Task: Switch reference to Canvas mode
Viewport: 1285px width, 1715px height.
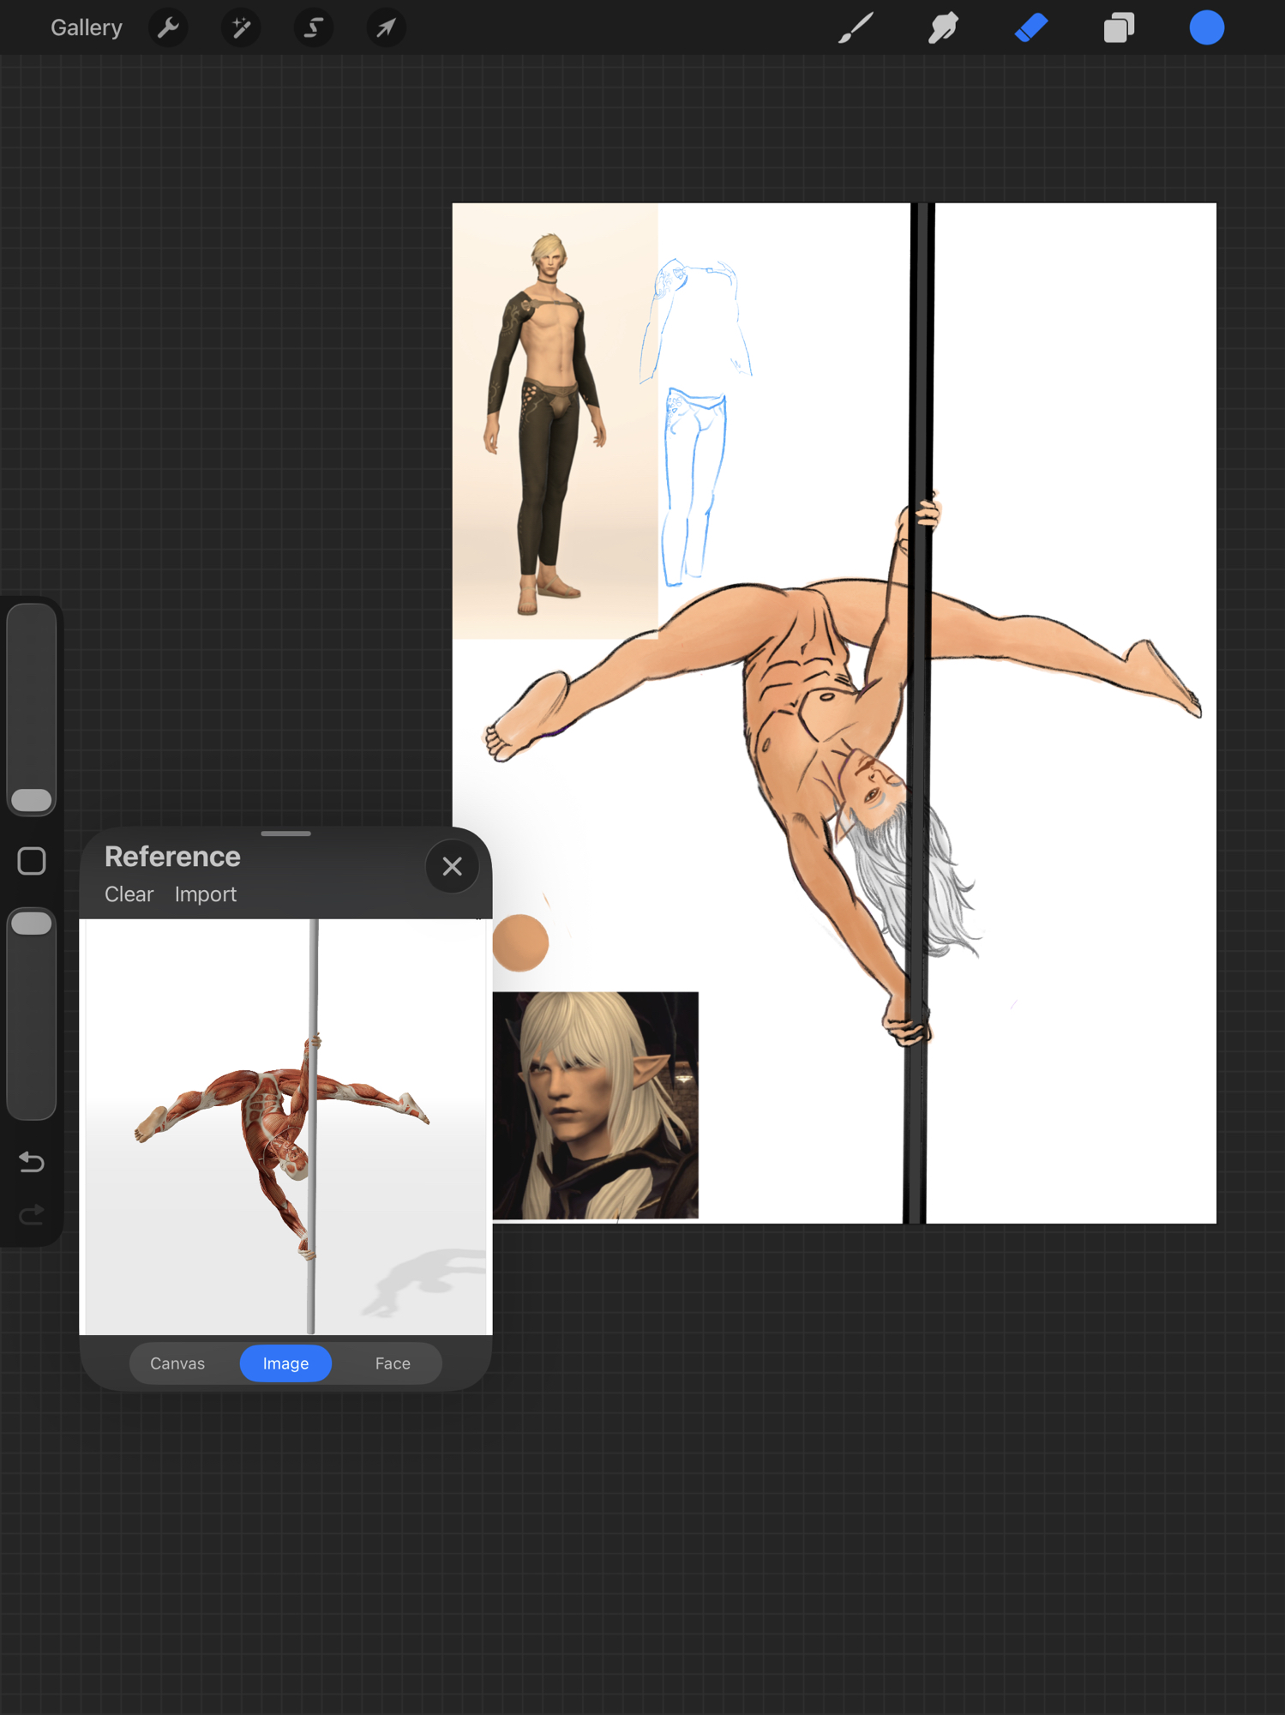Action: [x=177, y=1363]
